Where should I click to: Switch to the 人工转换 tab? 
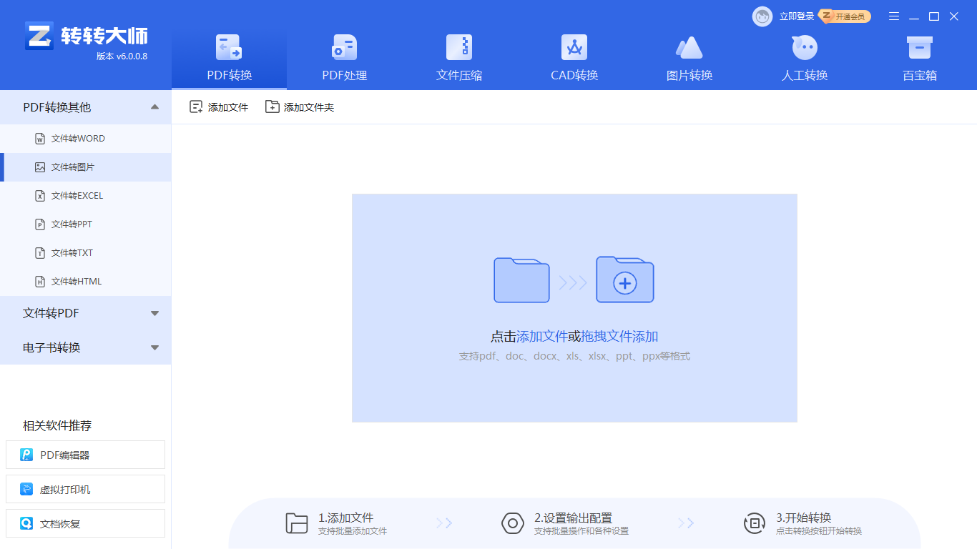pyautogui.click(x=805, y=59)
